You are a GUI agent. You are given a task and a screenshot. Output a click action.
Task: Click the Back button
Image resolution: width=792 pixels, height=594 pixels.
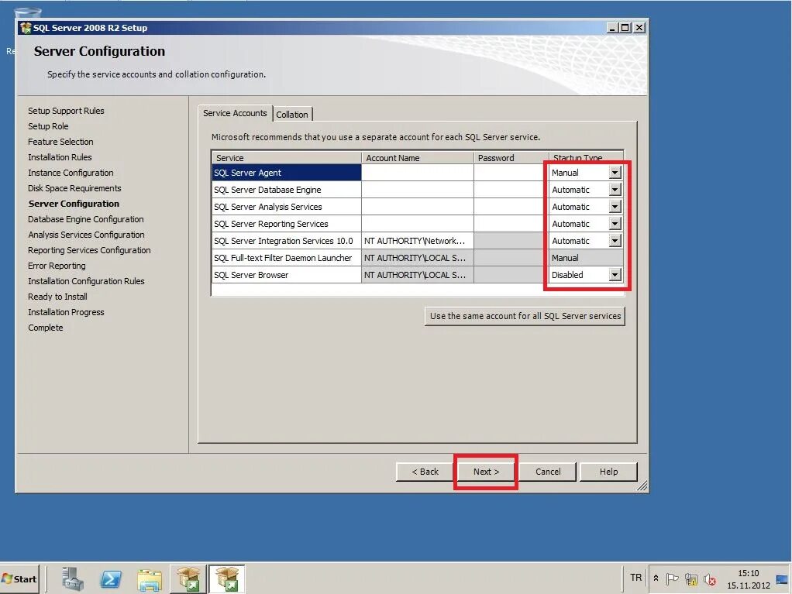(425, 472)
